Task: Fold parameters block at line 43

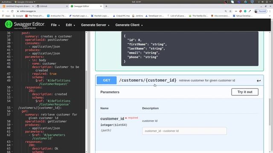Action: click(12, 57)
